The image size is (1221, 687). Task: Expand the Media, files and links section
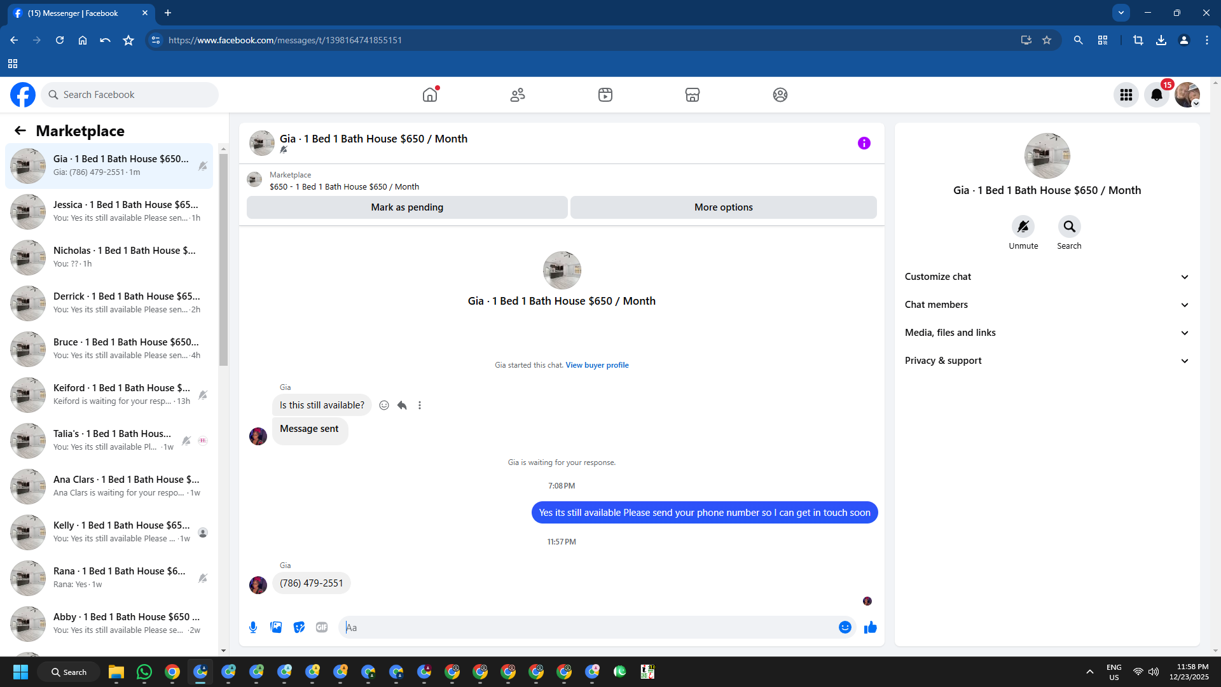click(x=1047, y=333)
